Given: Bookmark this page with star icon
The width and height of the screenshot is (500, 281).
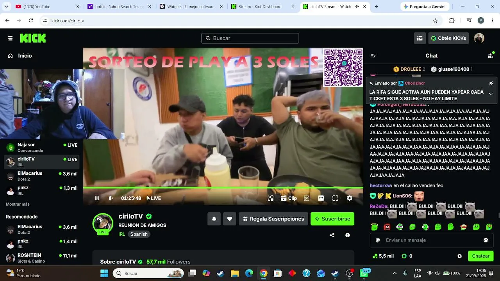Looking at the screenshot, I should pyautogui.click(x=435, y=21).
